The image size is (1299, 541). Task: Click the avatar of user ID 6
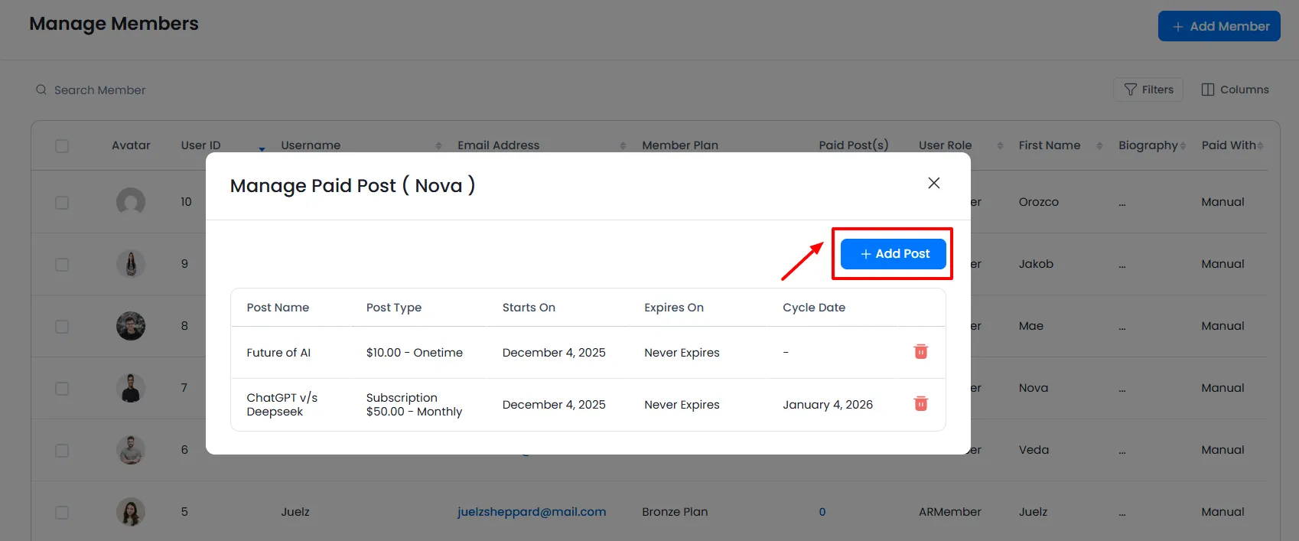click(x=131, y=450)
